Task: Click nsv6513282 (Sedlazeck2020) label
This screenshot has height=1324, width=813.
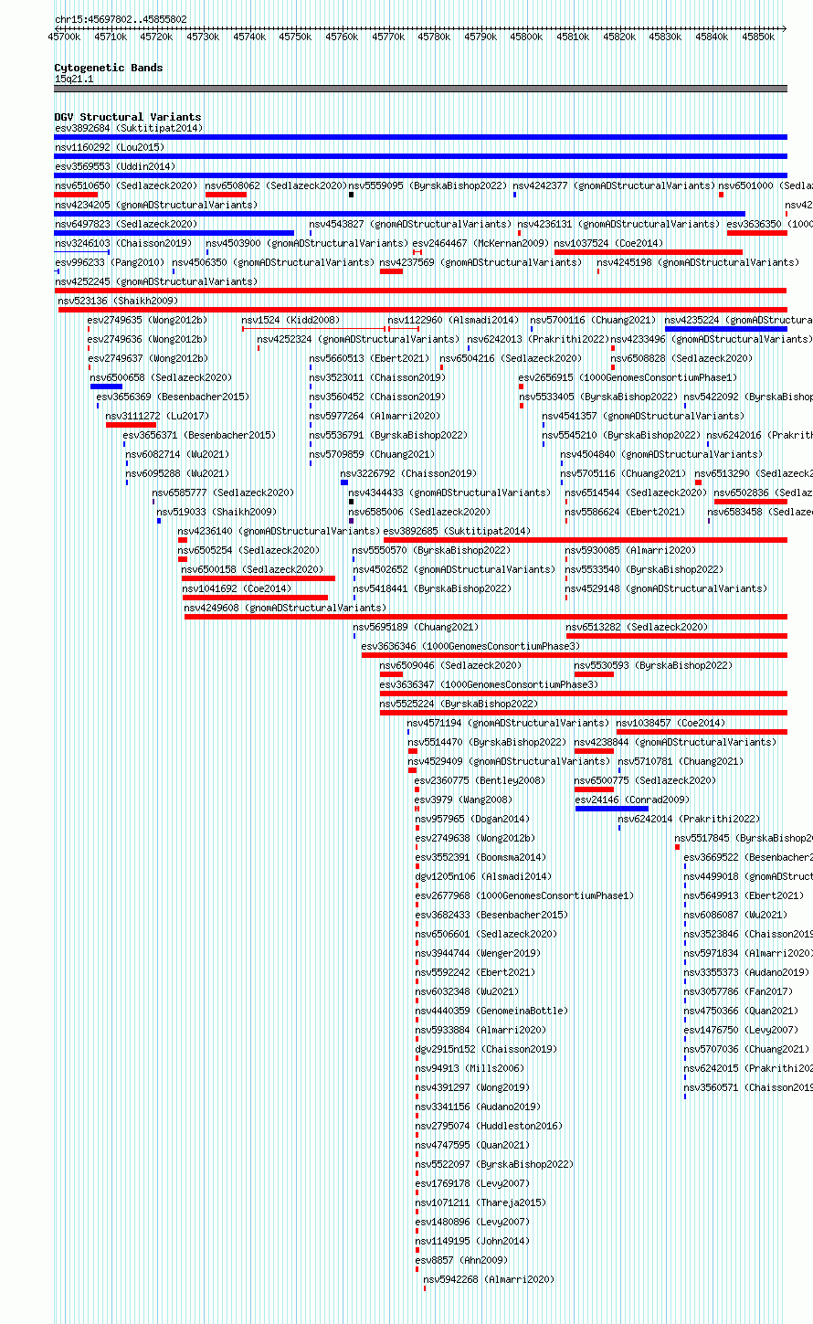Action: 637,627
